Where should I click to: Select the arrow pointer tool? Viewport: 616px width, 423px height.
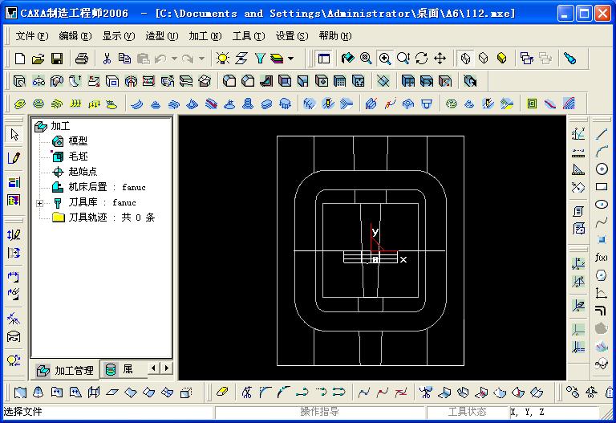point(14,135)
